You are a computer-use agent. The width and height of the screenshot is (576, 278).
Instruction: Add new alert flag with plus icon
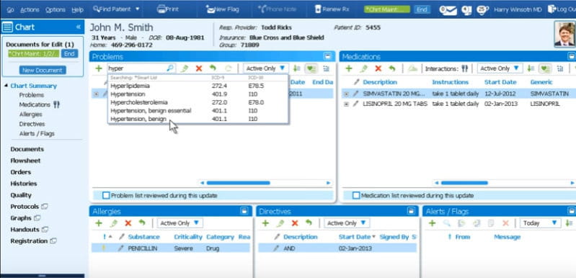pos(432,223)
